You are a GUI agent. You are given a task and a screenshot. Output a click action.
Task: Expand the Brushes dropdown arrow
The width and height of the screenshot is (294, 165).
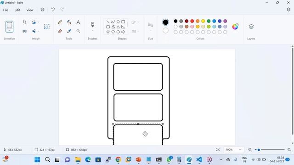92,31
